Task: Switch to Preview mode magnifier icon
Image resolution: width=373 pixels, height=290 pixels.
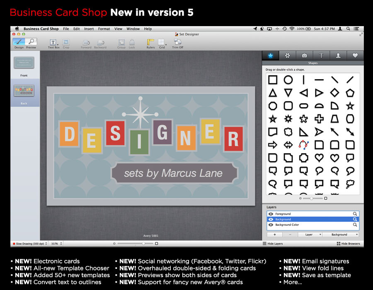Action: coord(31,41)
